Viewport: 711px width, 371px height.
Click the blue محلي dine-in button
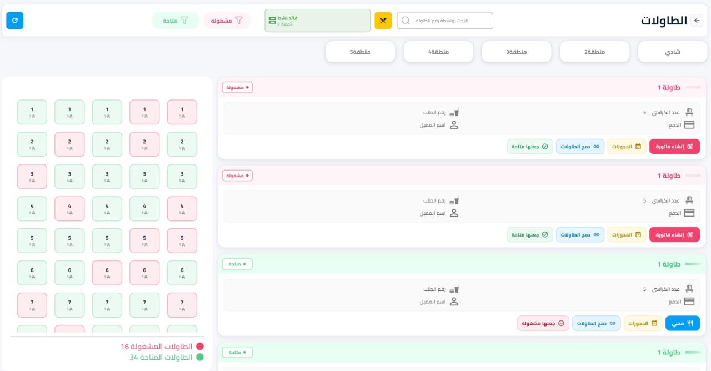point(683,323)
